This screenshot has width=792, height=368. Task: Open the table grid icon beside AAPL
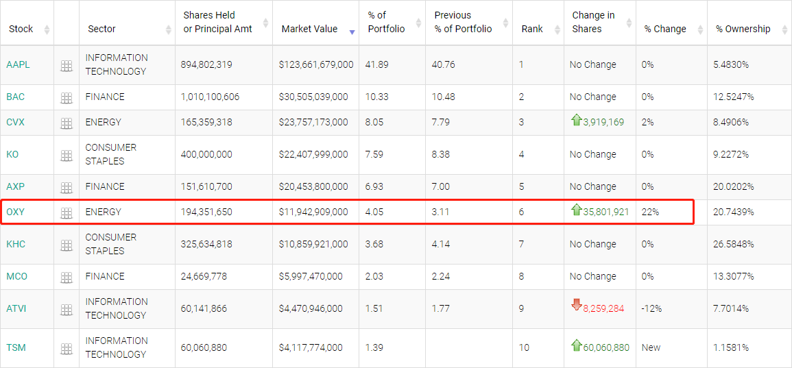click(x=66, y=65)
